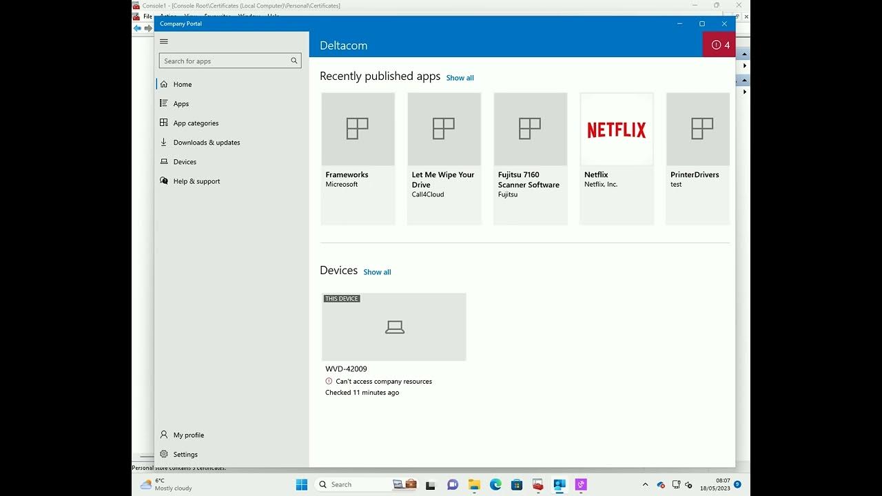The image size is (882, 496).
Task: Open the weather widget showing Mostly cloudy
Action: [166, 484]
